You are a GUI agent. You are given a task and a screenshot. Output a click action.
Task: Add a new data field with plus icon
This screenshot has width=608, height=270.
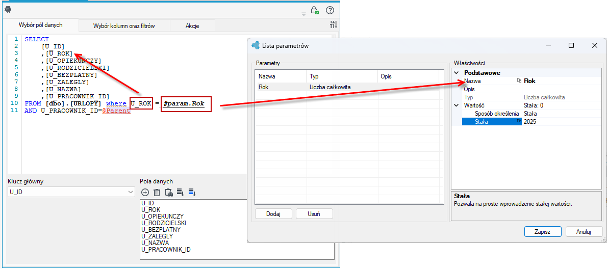tap(145, 192)
